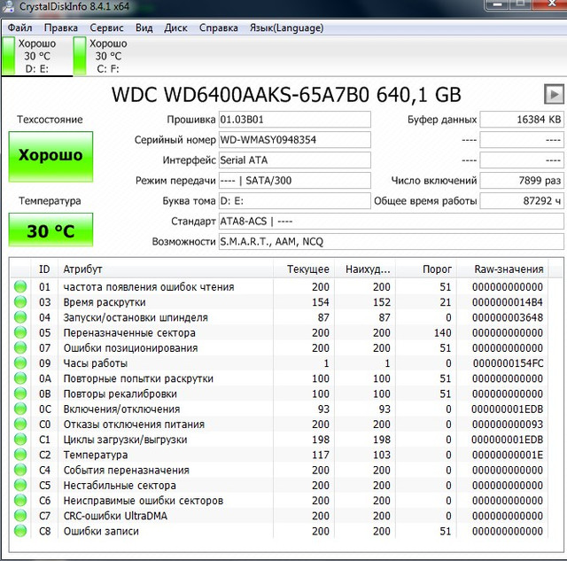Open the Справка menu
567x561 pixels.
tap(219, 27)
